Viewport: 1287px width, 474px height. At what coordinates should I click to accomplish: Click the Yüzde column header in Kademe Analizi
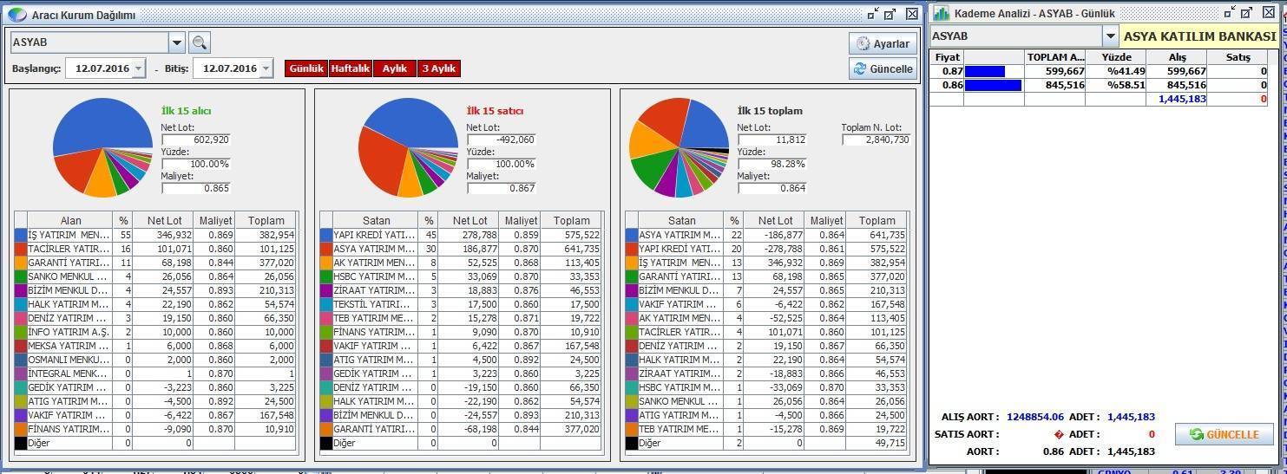click(x=1116, y=57)
